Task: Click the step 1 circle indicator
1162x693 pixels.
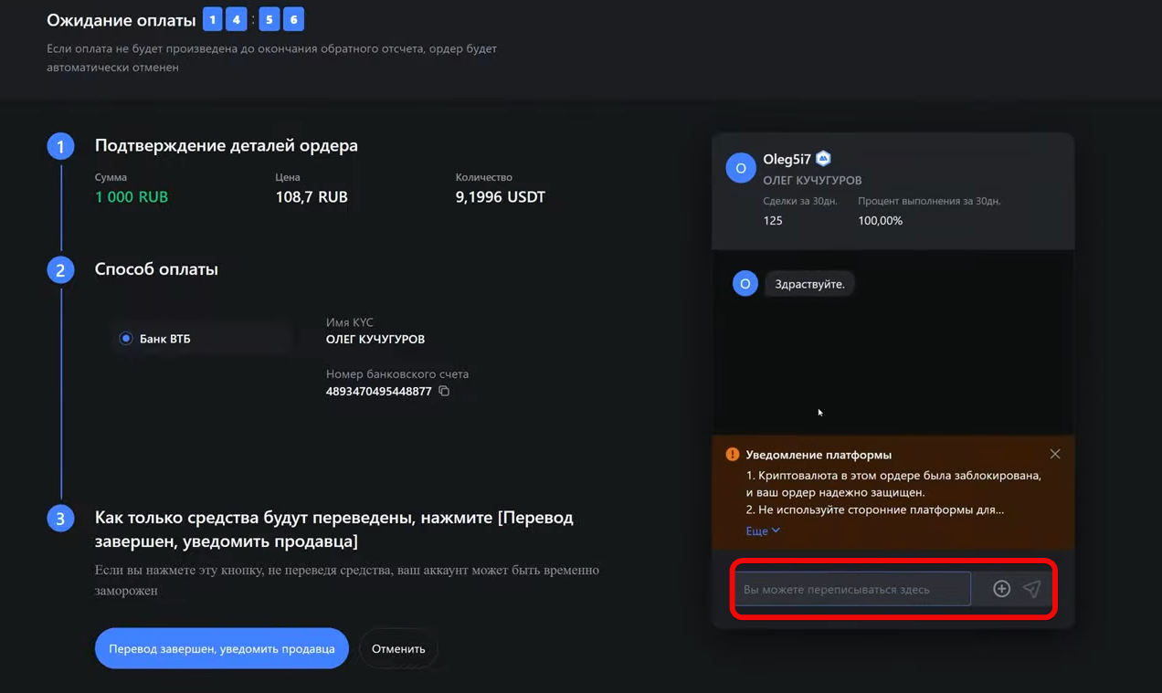Action: pos(60,146)
